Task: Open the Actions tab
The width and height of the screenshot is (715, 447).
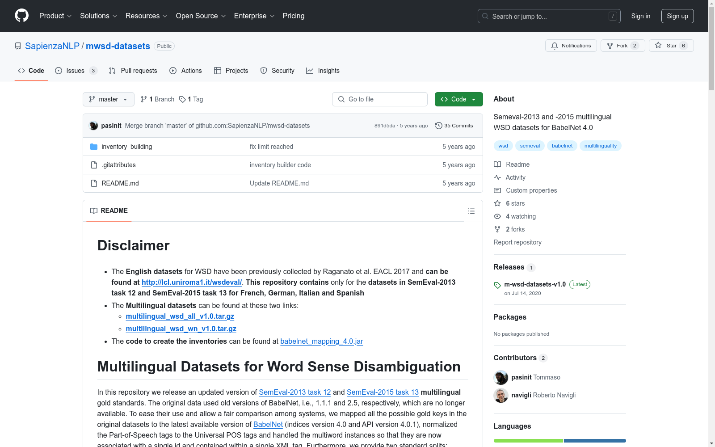Action: [185, 71]
